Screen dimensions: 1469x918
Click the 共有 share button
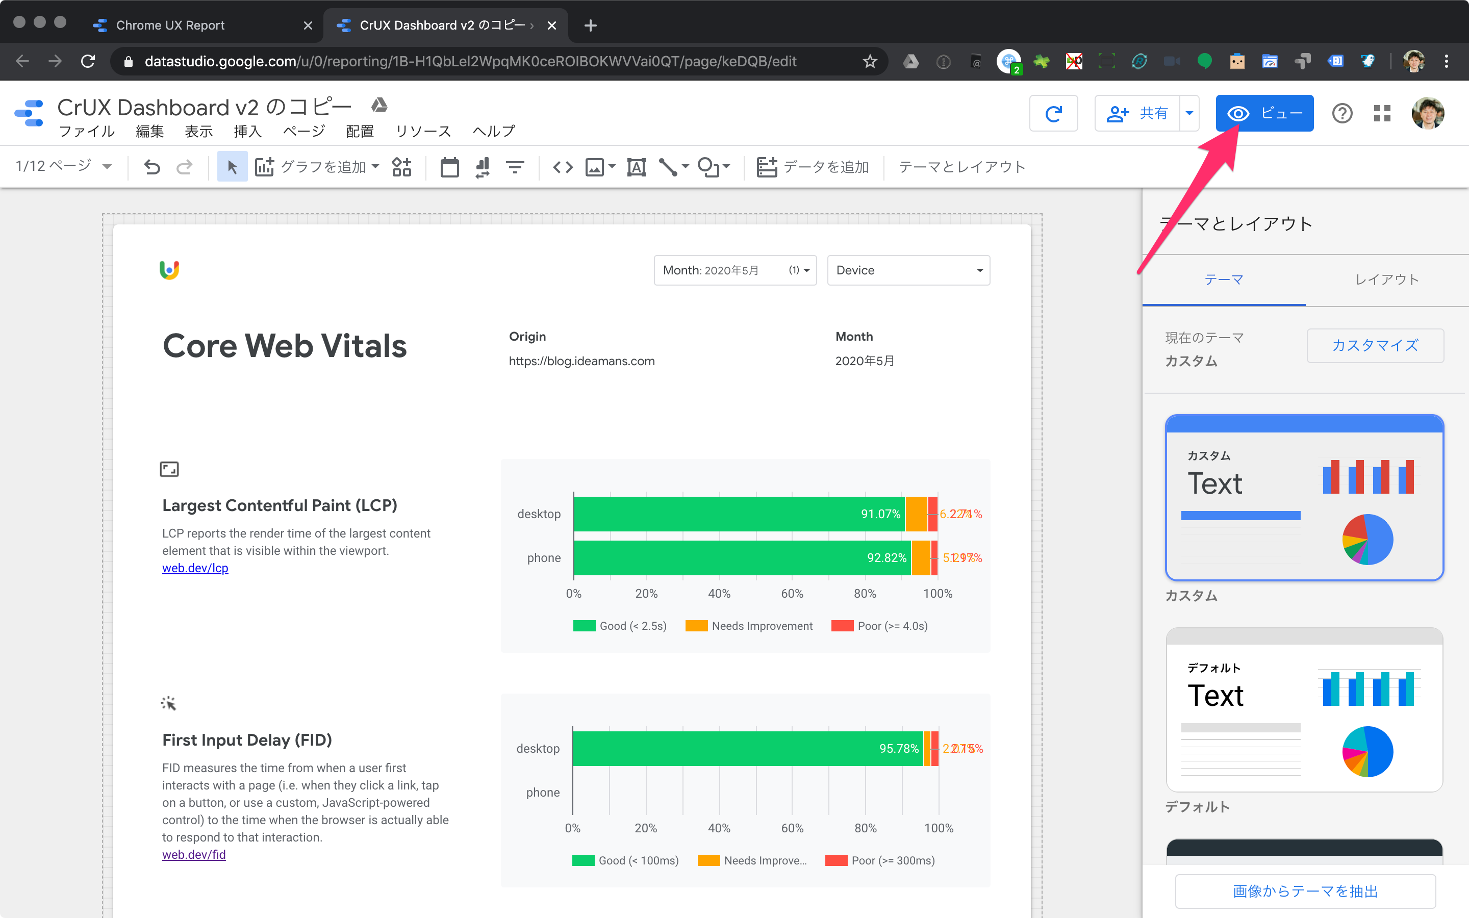(1137, 114)
